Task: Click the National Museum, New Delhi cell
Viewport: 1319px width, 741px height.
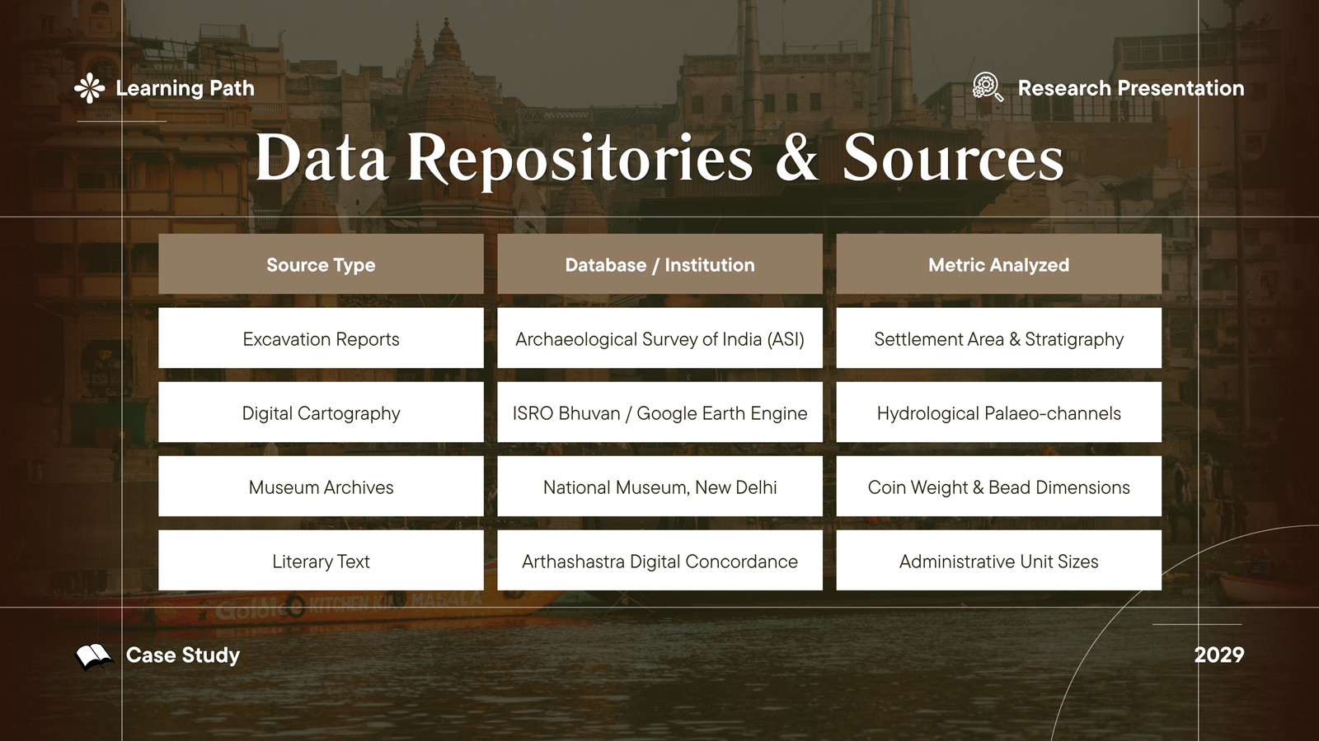Action: coord(659,487)
